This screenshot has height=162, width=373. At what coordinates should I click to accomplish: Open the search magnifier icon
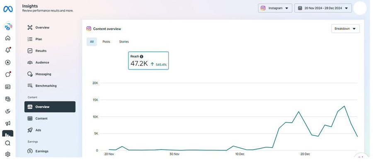pos(8,143)
